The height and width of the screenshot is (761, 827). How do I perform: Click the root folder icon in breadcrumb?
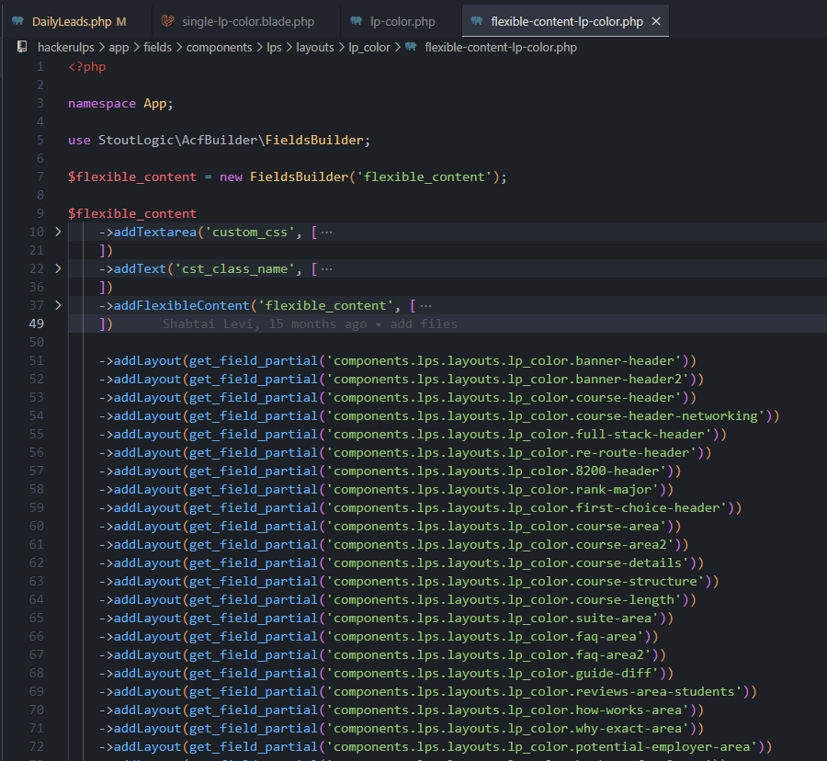tap(21, 47)
